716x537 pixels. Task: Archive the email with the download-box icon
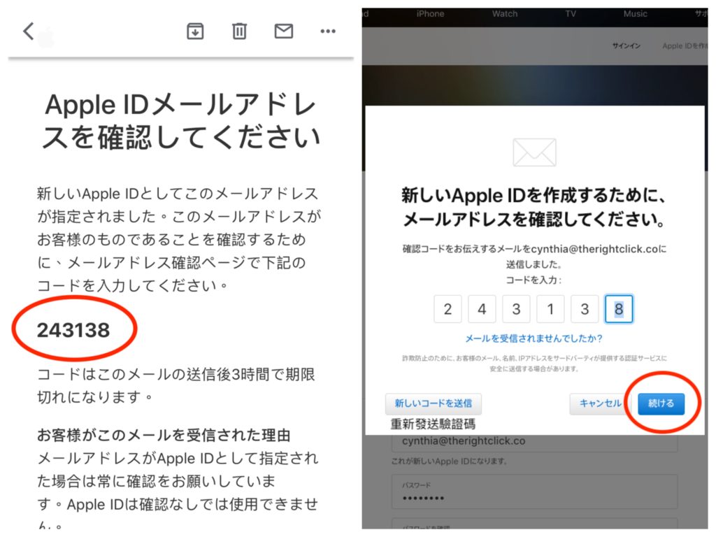(195, 31)
